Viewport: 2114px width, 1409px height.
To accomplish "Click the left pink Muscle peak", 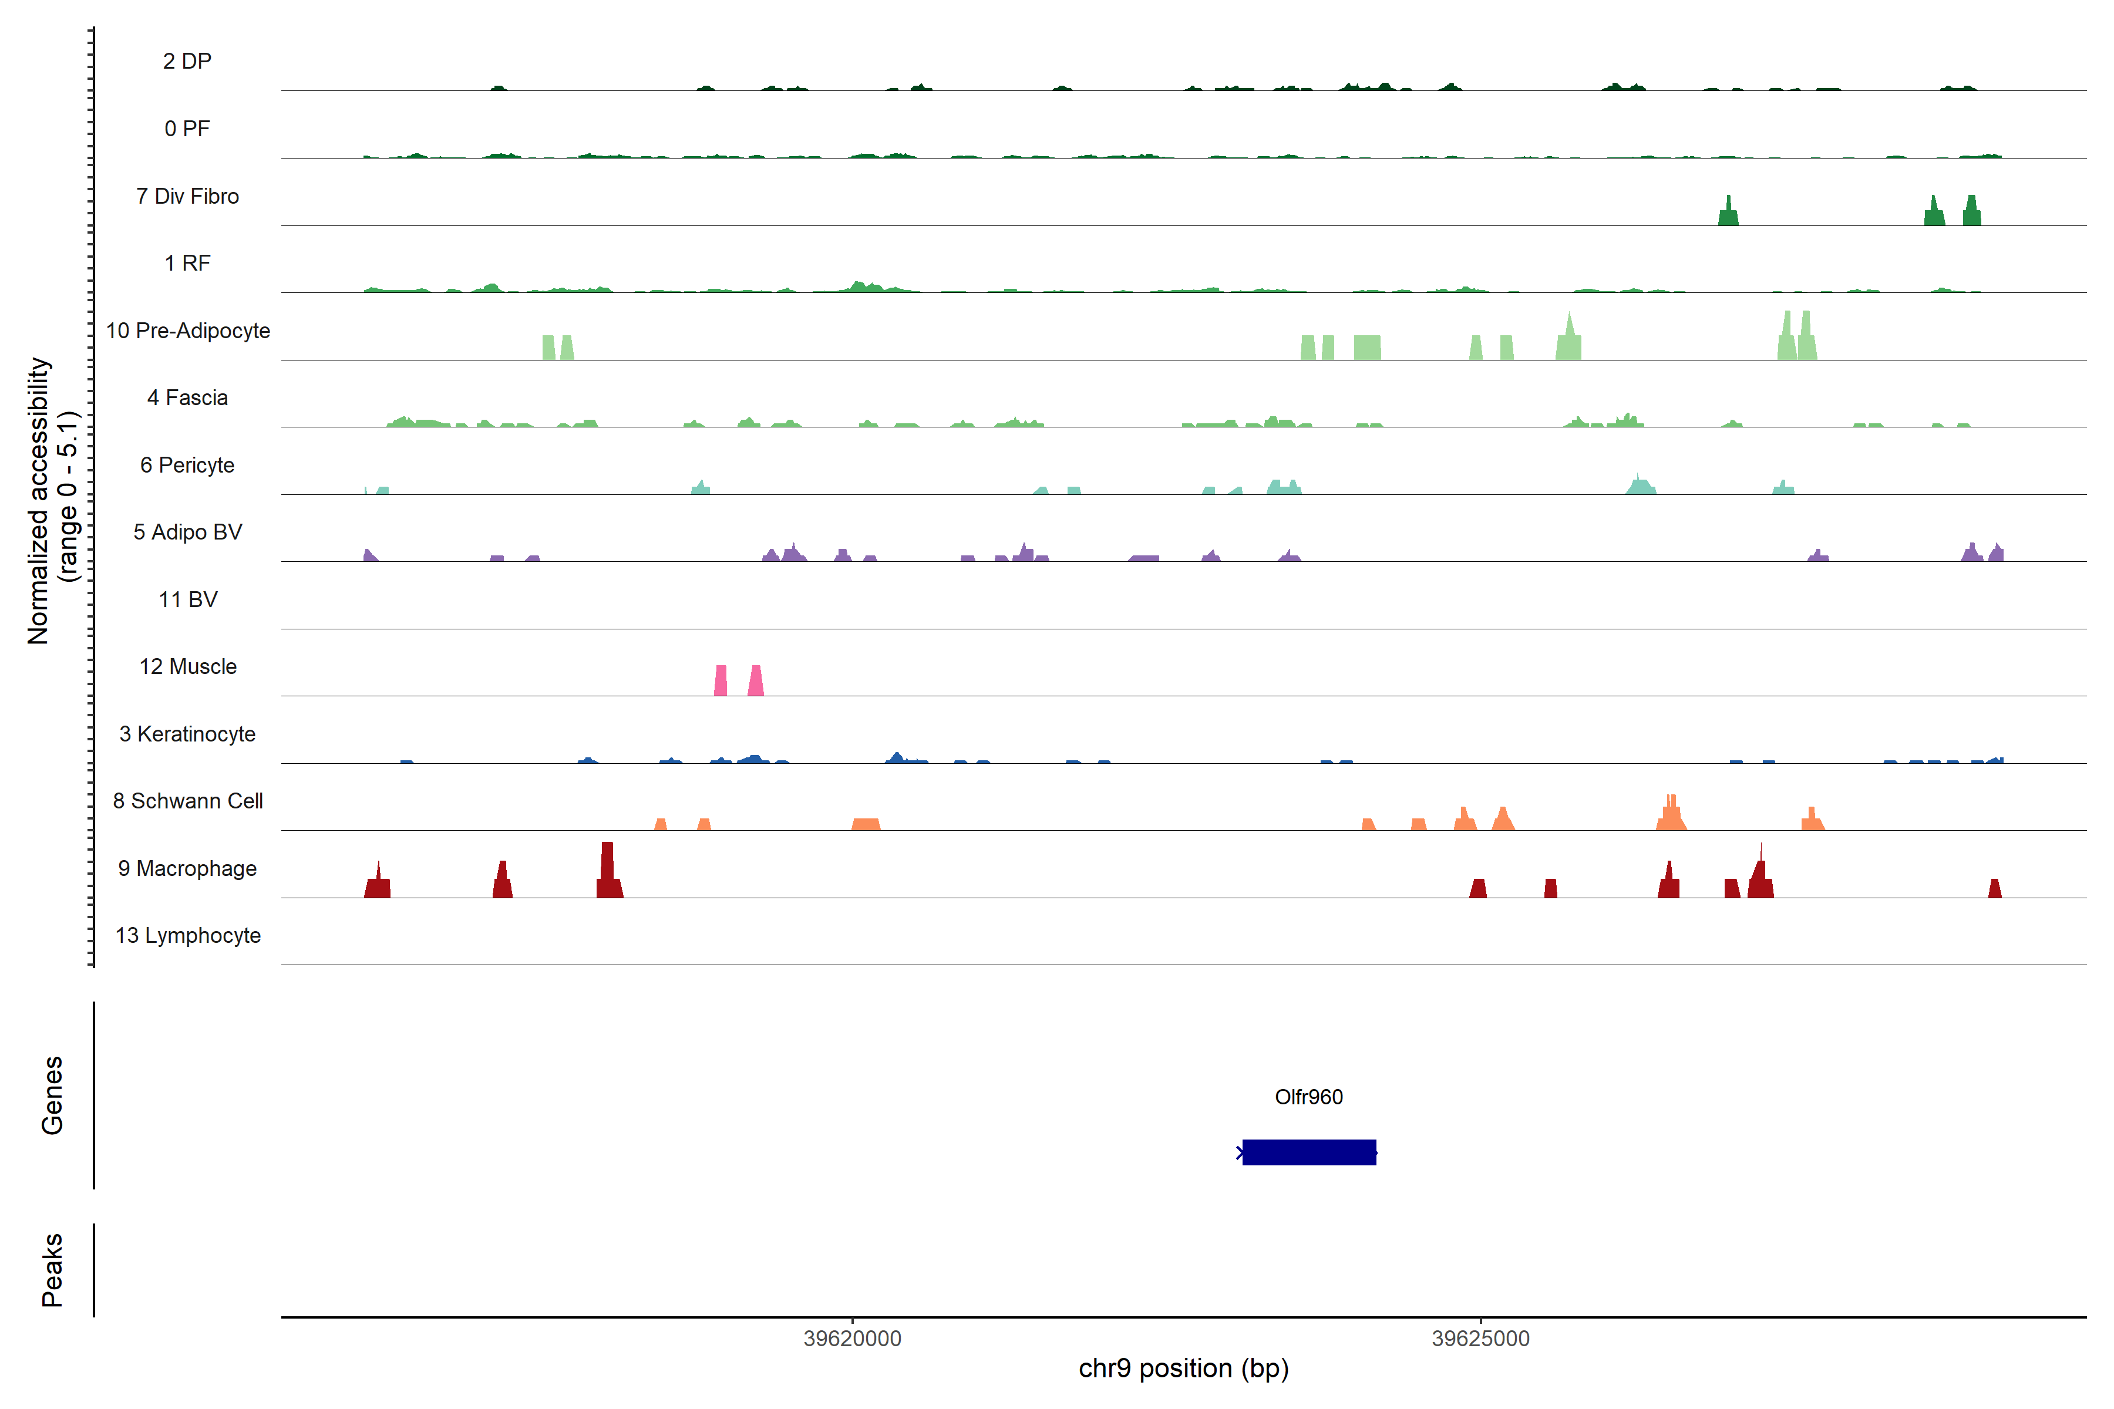I will pyautogui.click(x=720, y=680).
